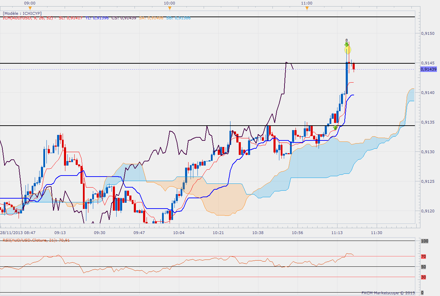The width and height of the screenshot is (440, 296).
Task: Click the TL: 0,91396 legend value
Action: (96, 18)
